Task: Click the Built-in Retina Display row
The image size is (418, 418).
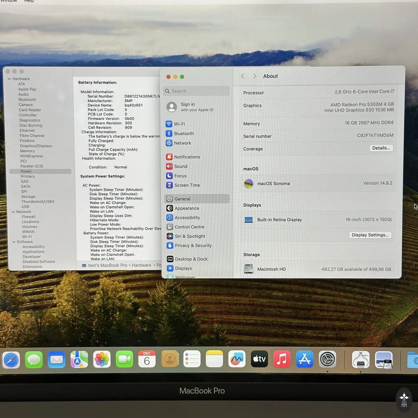Action: point(318,220)
